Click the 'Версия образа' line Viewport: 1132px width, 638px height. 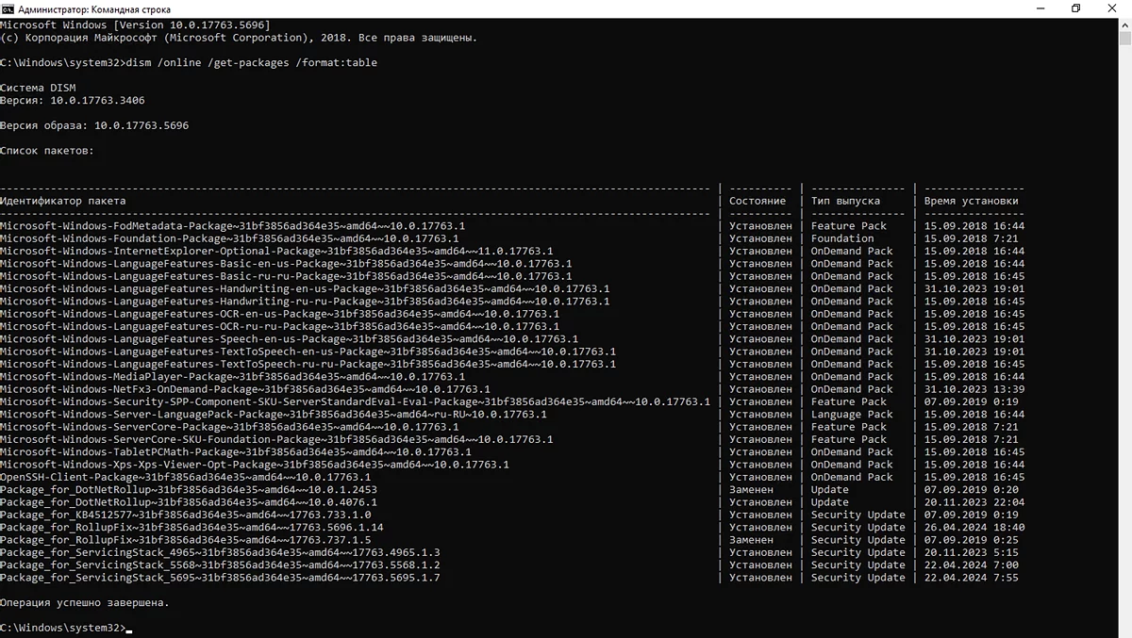point(94,125)
